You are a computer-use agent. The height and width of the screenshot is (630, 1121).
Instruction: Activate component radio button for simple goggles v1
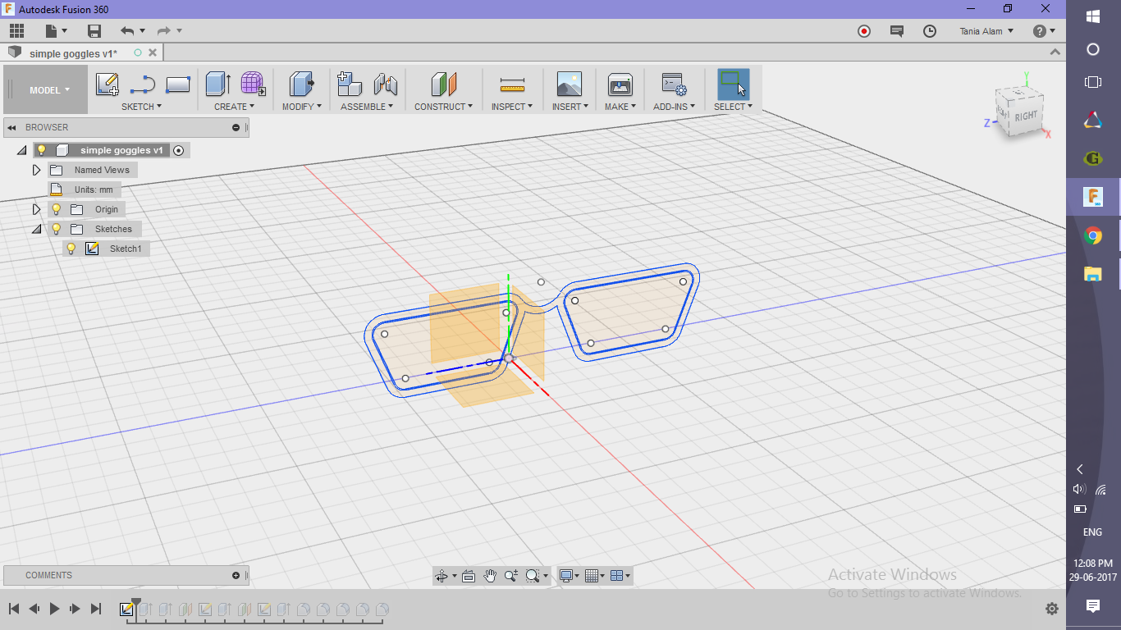(179, 150)
